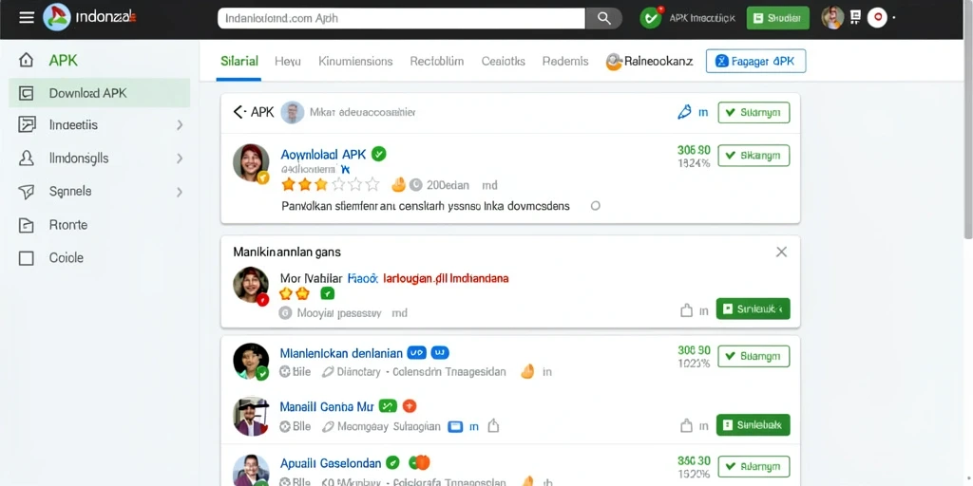
Task: Click the small avatar beside Mikar adeuaccoaniier
Action: [x=293, y=112]
